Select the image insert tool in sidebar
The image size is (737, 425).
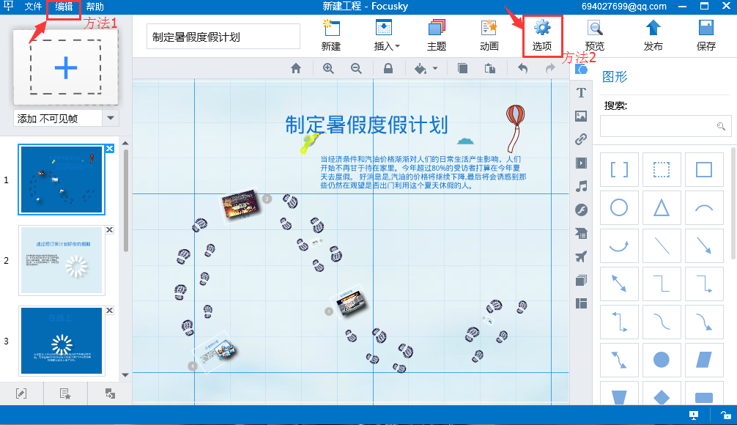coord(582,116)
